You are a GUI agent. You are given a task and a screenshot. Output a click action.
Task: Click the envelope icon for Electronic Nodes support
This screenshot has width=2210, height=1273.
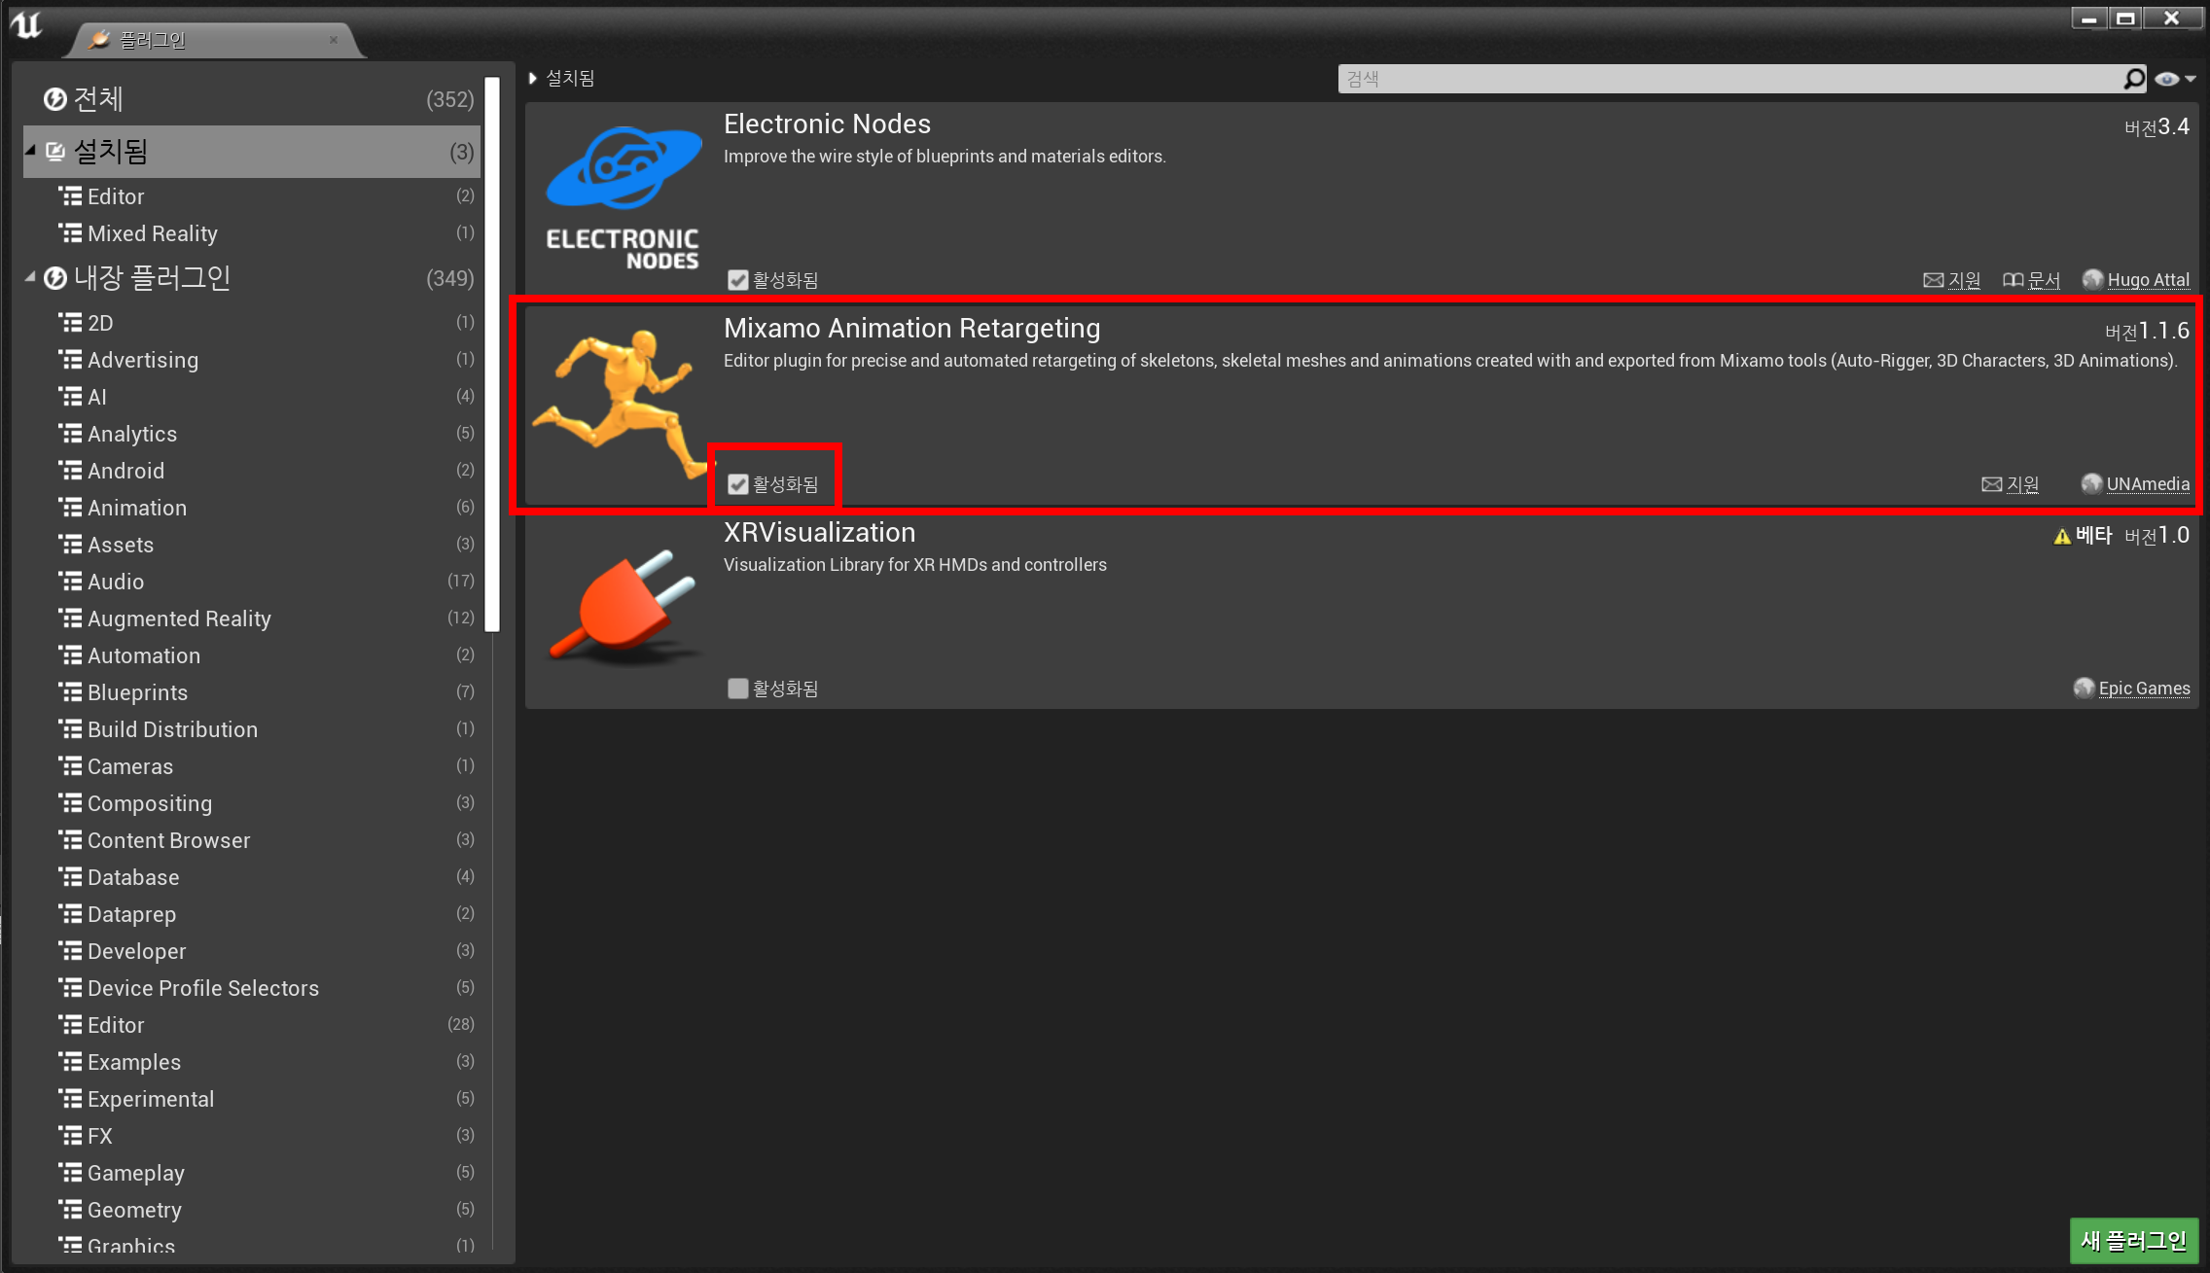click(1933, 280)
